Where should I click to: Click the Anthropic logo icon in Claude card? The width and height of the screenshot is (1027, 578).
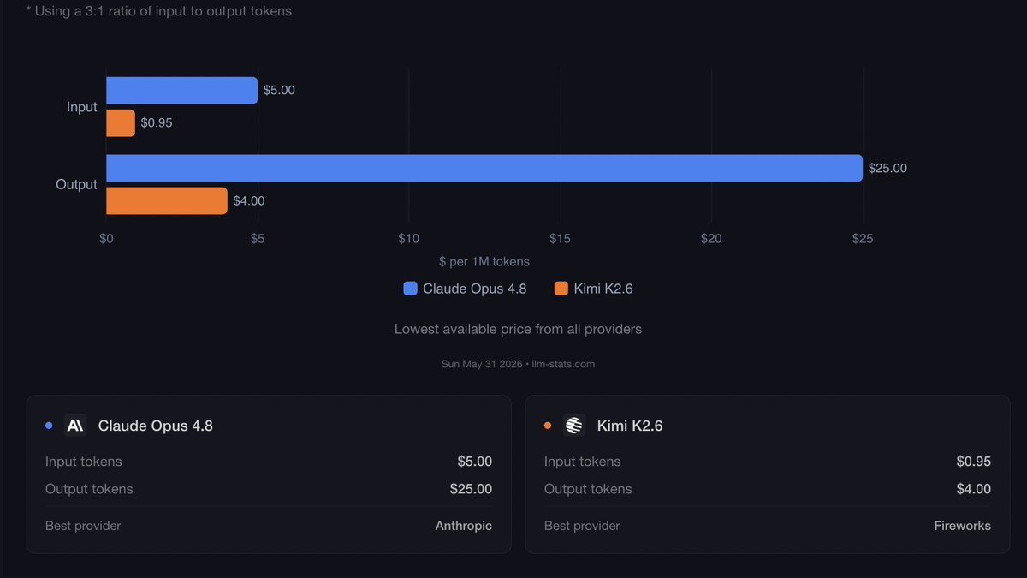tap(75, 426)
